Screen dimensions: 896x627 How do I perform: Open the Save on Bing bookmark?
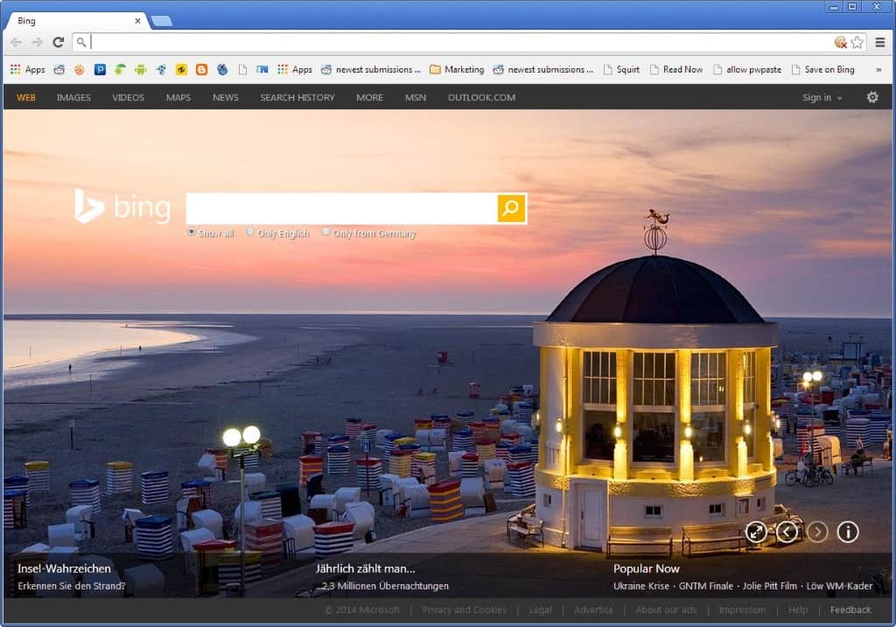(822, 70)
